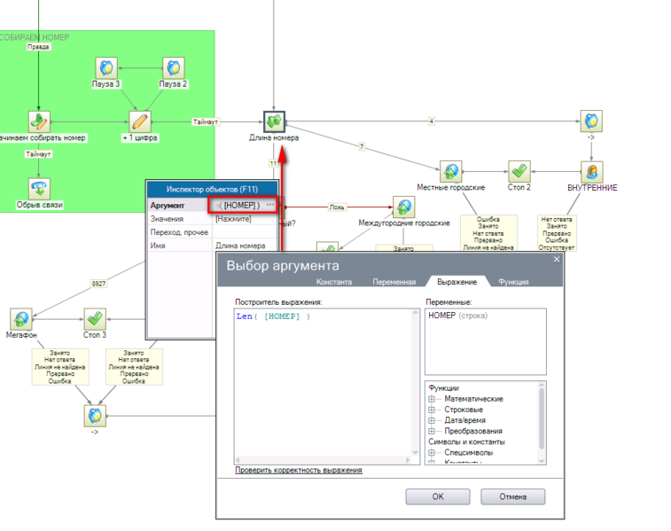Image resolution: width=671 pixels, height=531 pixels.
Task: Select the Стоп 2 checkmark node
Action: click(x=519, y=172)
